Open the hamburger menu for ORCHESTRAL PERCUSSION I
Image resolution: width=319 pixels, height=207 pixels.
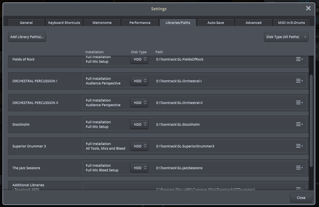pyautogui.click(x=299, y=81)
